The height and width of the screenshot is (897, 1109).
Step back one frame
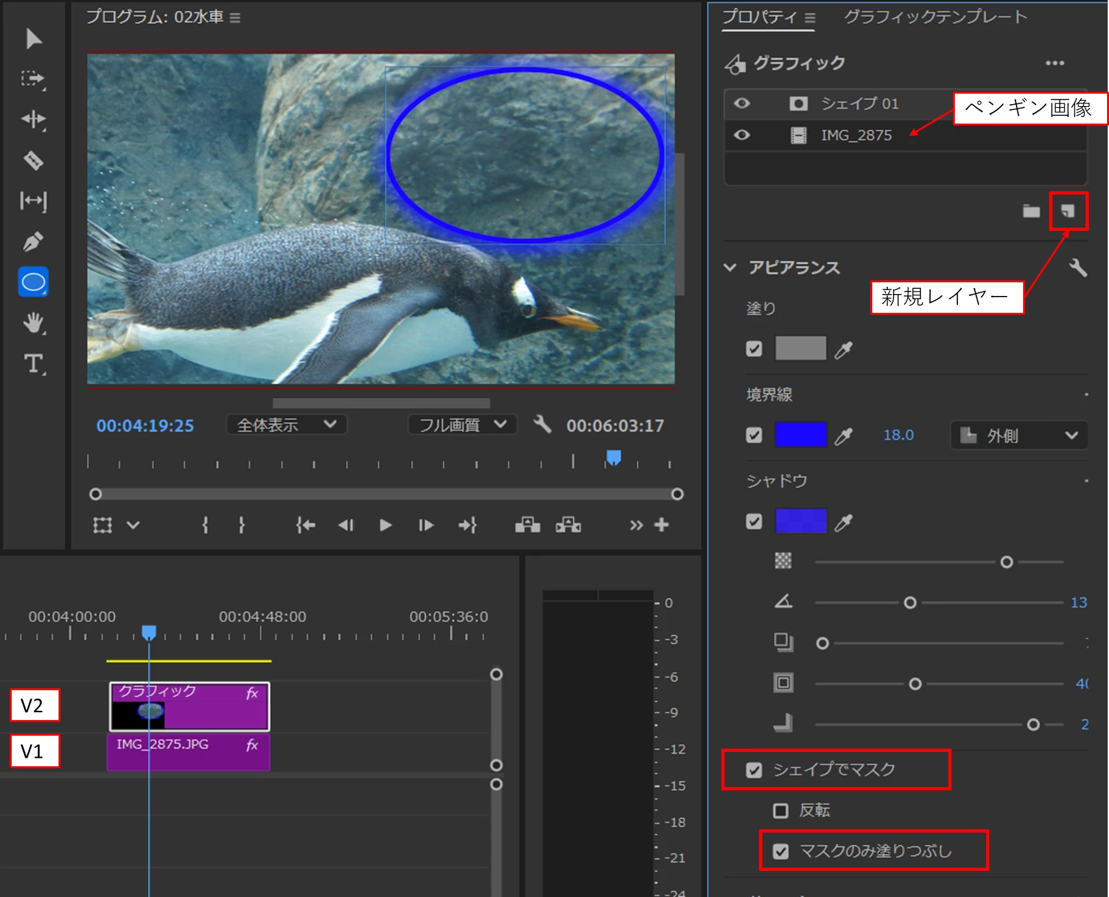coord(346,525)
